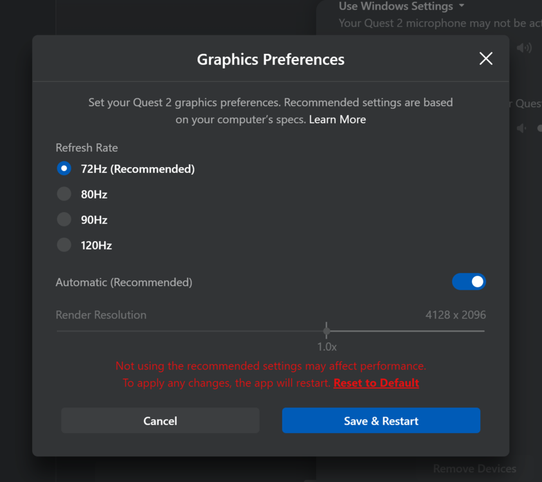Viewport: 542px width, 482px height.
Task: Open the Learn More link
Action: [x=338, y=120]
